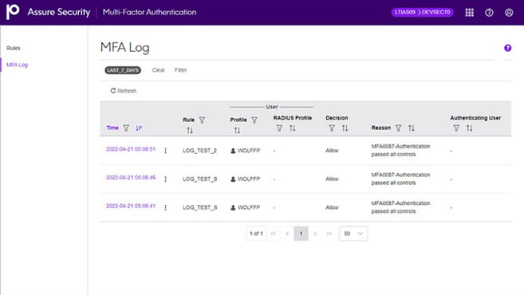Sort by Time column descending icon
The height and width of the screenshot is (295, 524).
click(139, 128)
